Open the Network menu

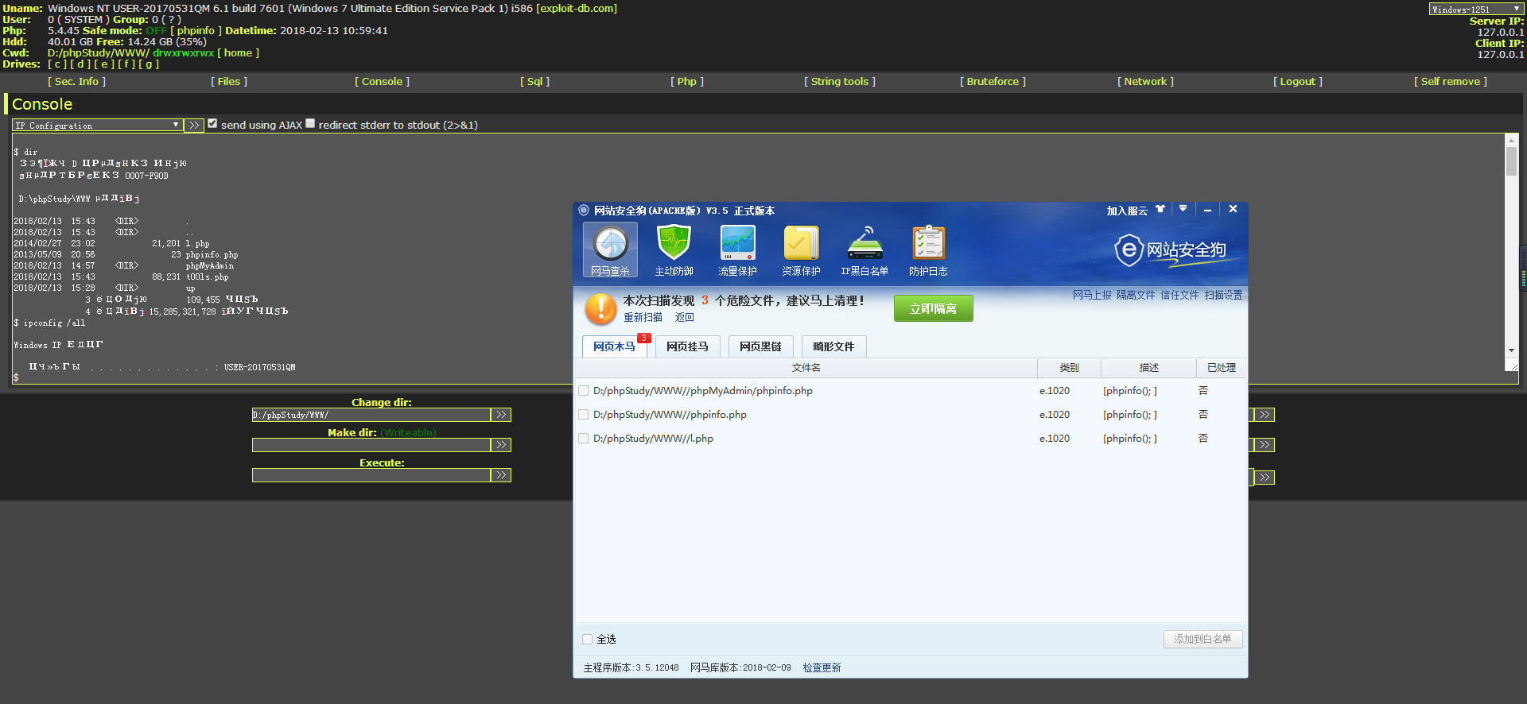(x=1145, y=81)
